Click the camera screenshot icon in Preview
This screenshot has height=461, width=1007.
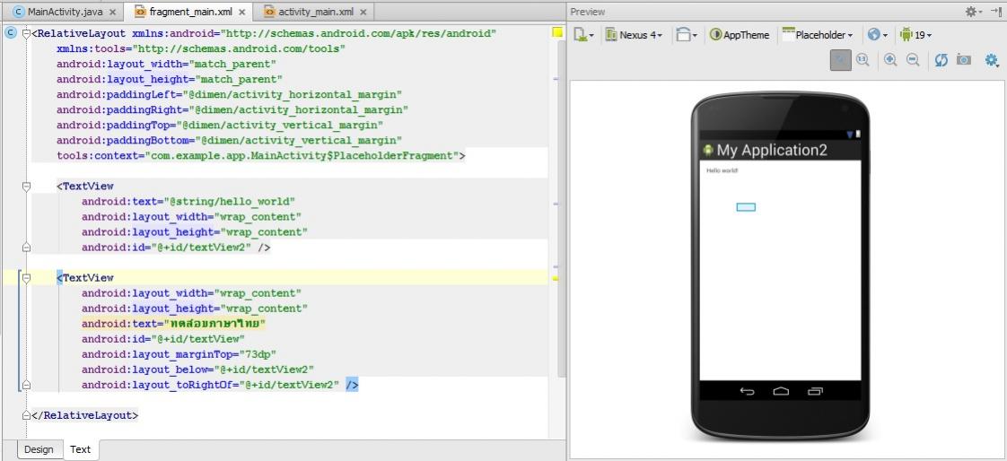(963, 60)
